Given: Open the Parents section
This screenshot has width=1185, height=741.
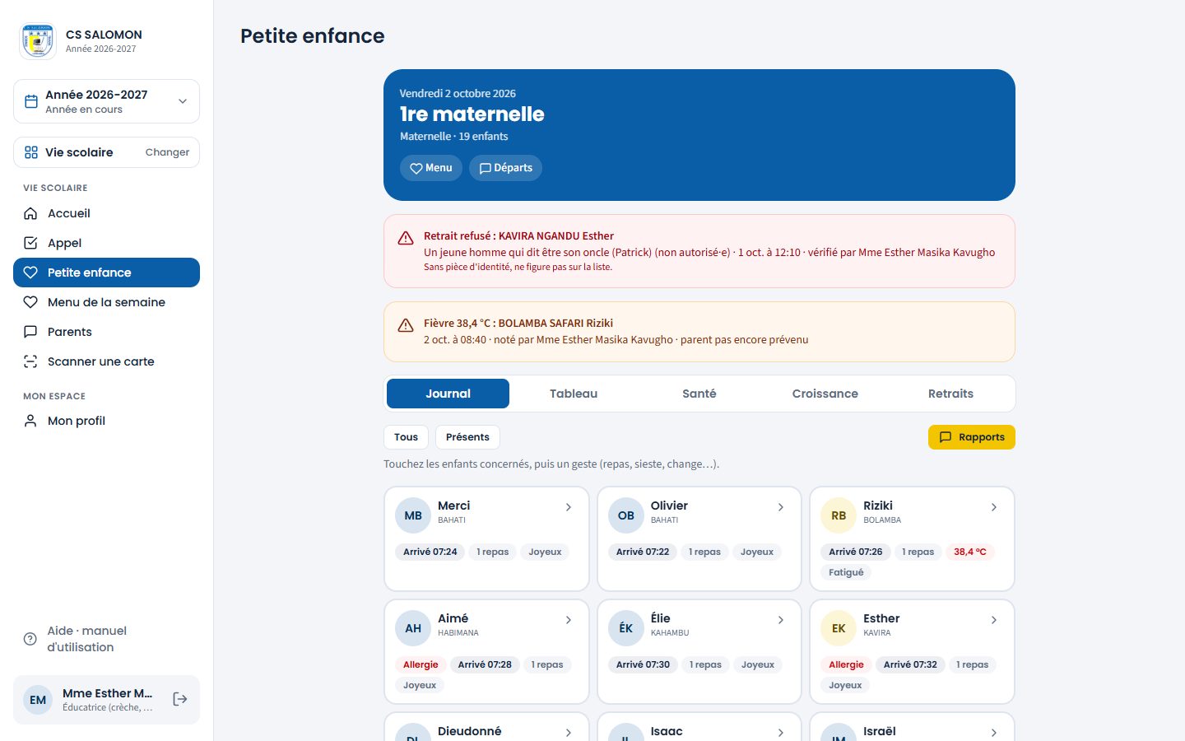Looking at the screenshot, I should tap(106, 332).
